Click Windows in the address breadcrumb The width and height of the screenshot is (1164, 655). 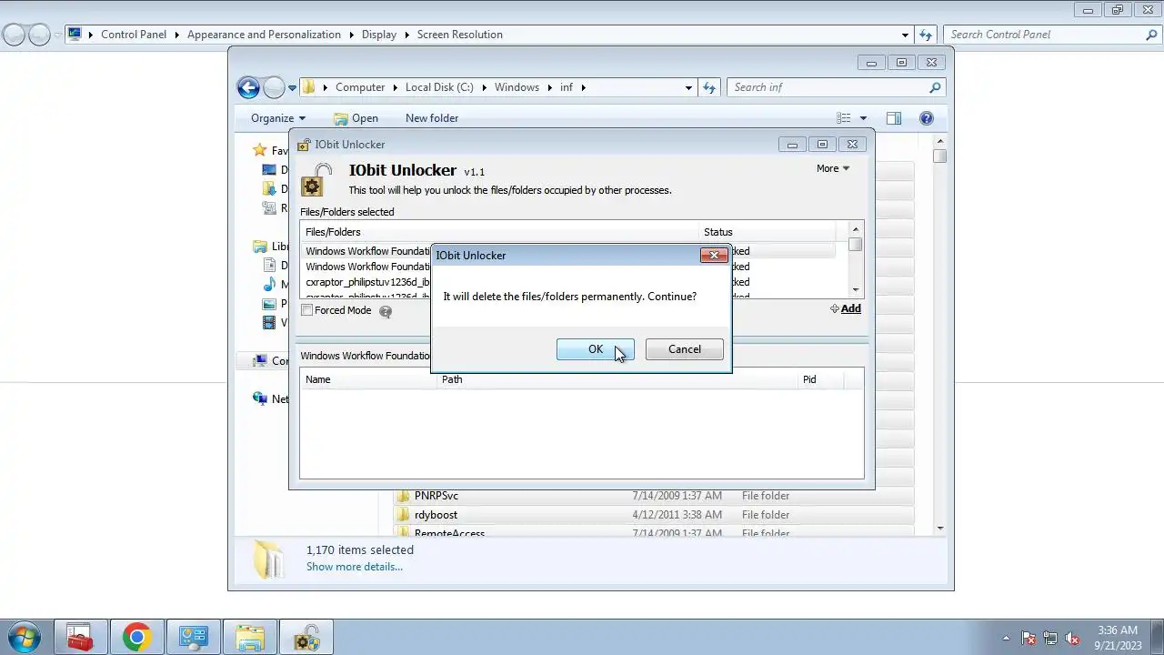click(x=517, y=87)
